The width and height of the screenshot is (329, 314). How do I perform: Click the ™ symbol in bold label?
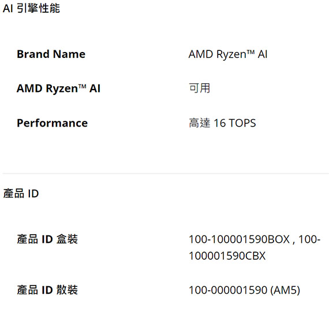(83, 86)
